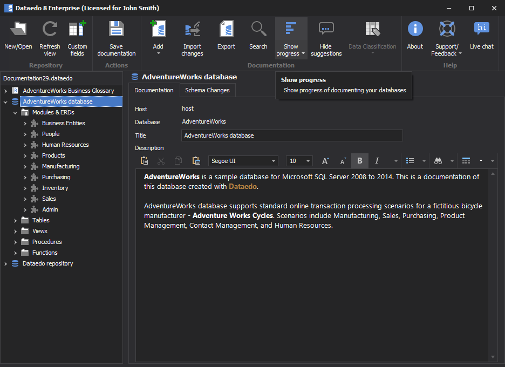Open Live chat from the ribbon

point(481,29)
